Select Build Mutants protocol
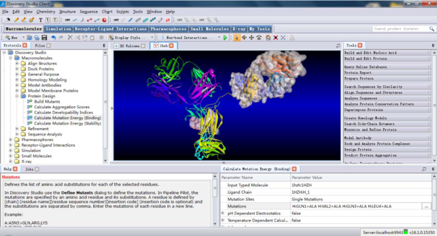The image size is (437, 236). [x=47, y=102]
